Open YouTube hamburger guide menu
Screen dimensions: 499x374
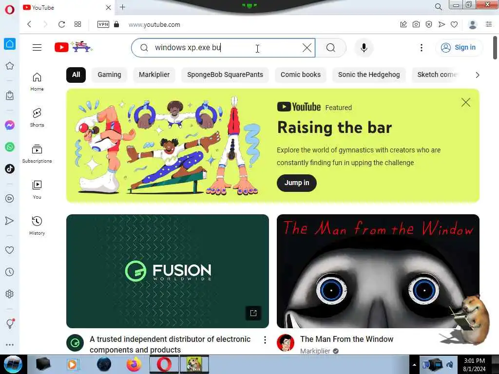click(37, 47)
